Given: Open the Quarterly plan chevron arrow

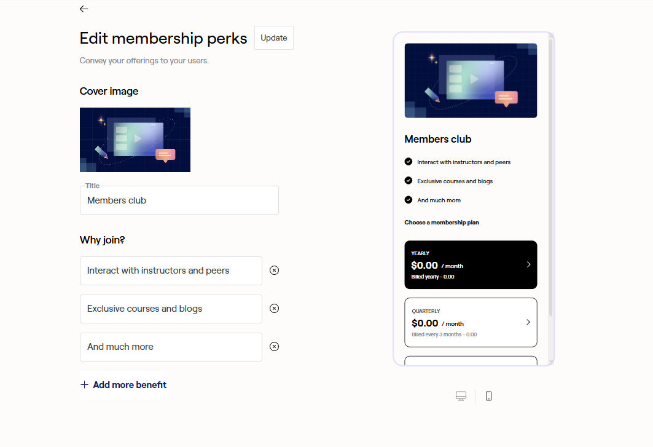Looking at the screenshot, I should pyautogui.click(x=528, y=322).
